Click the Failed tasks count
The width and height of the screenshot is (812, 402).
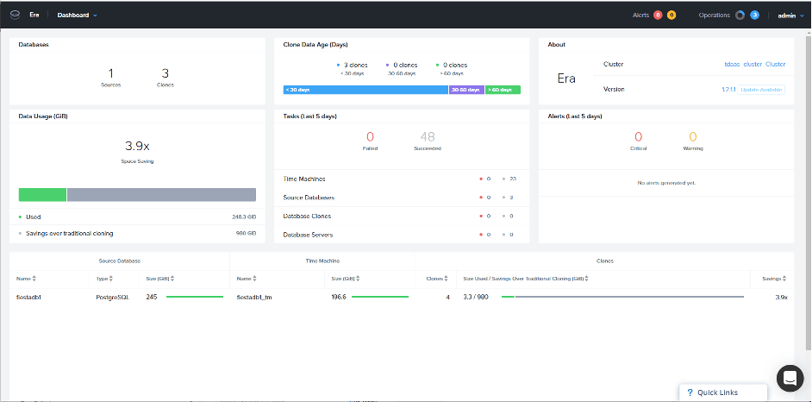(371, 137)
